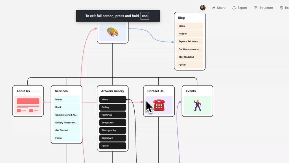Select the Services page title
Viewport: 289px width, 163px height.
tap(61, 91)
